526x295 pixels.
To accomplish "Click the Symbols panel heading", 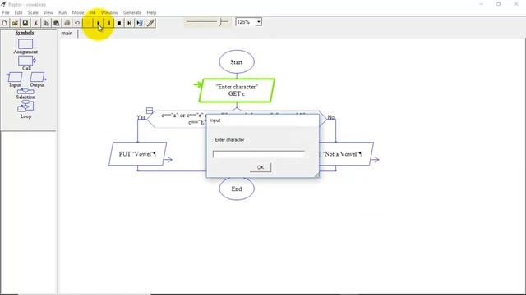I will (x=25, y=33).
